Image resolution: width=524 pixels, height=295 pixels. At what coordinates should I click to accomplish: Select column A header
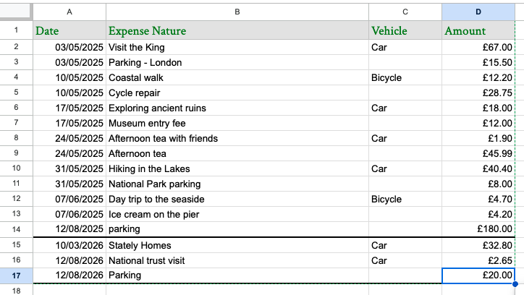tap(69, 12)
